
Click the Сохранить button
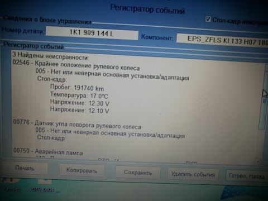[x=138, y=173]
